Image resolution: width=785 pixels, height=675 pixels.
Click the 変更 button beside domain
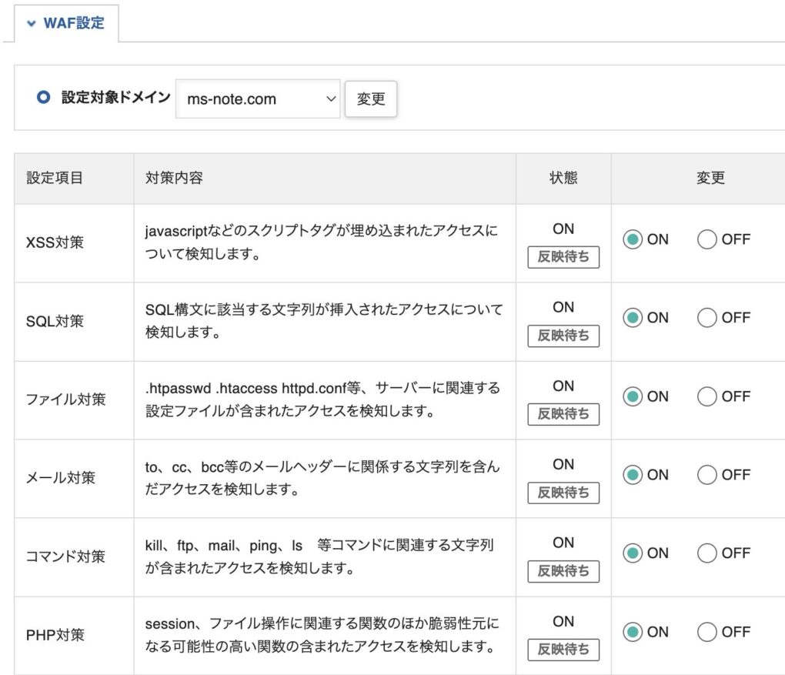coord(371,99)
